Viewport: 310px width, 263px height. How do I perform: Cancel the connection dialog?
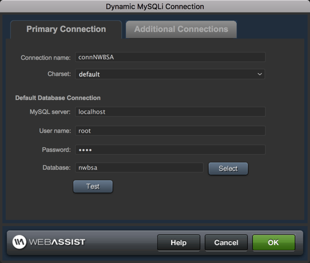click(x=226, y=242)
